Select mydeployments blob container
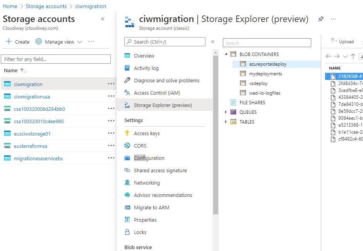 click(x=266, y=74)
